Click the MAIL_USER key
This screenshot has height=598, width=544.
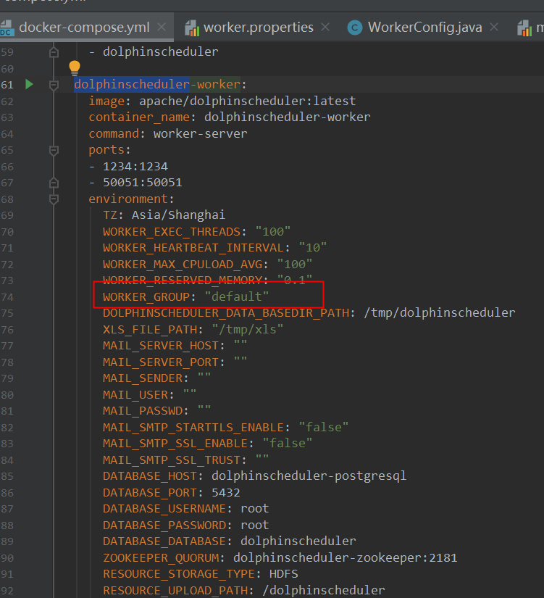pos(135,395)
